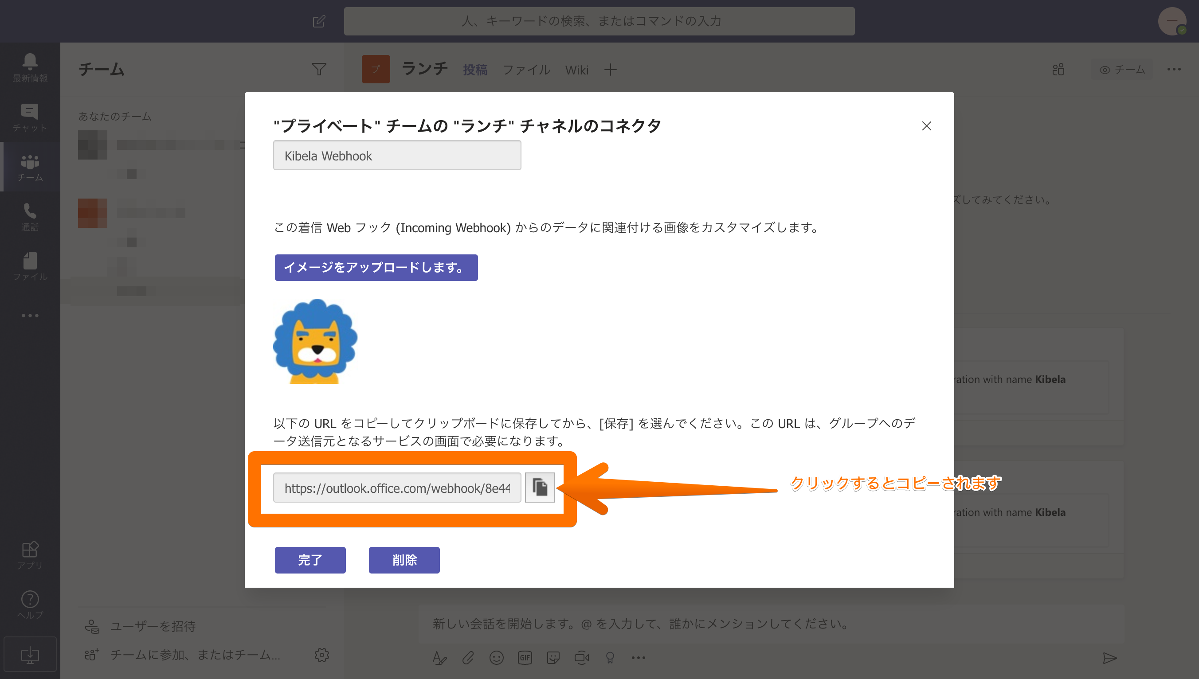Click the team filter funnel icon
The image size is (1199, 679).
[x=319, y=70]
